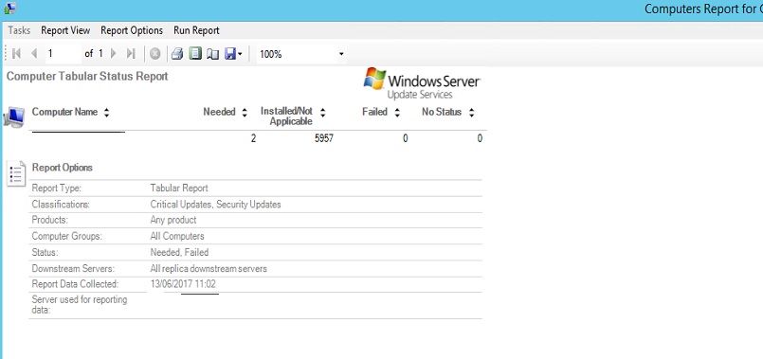
Task: Open the 100% zoom level dropdown
Action: click(341, 54)
